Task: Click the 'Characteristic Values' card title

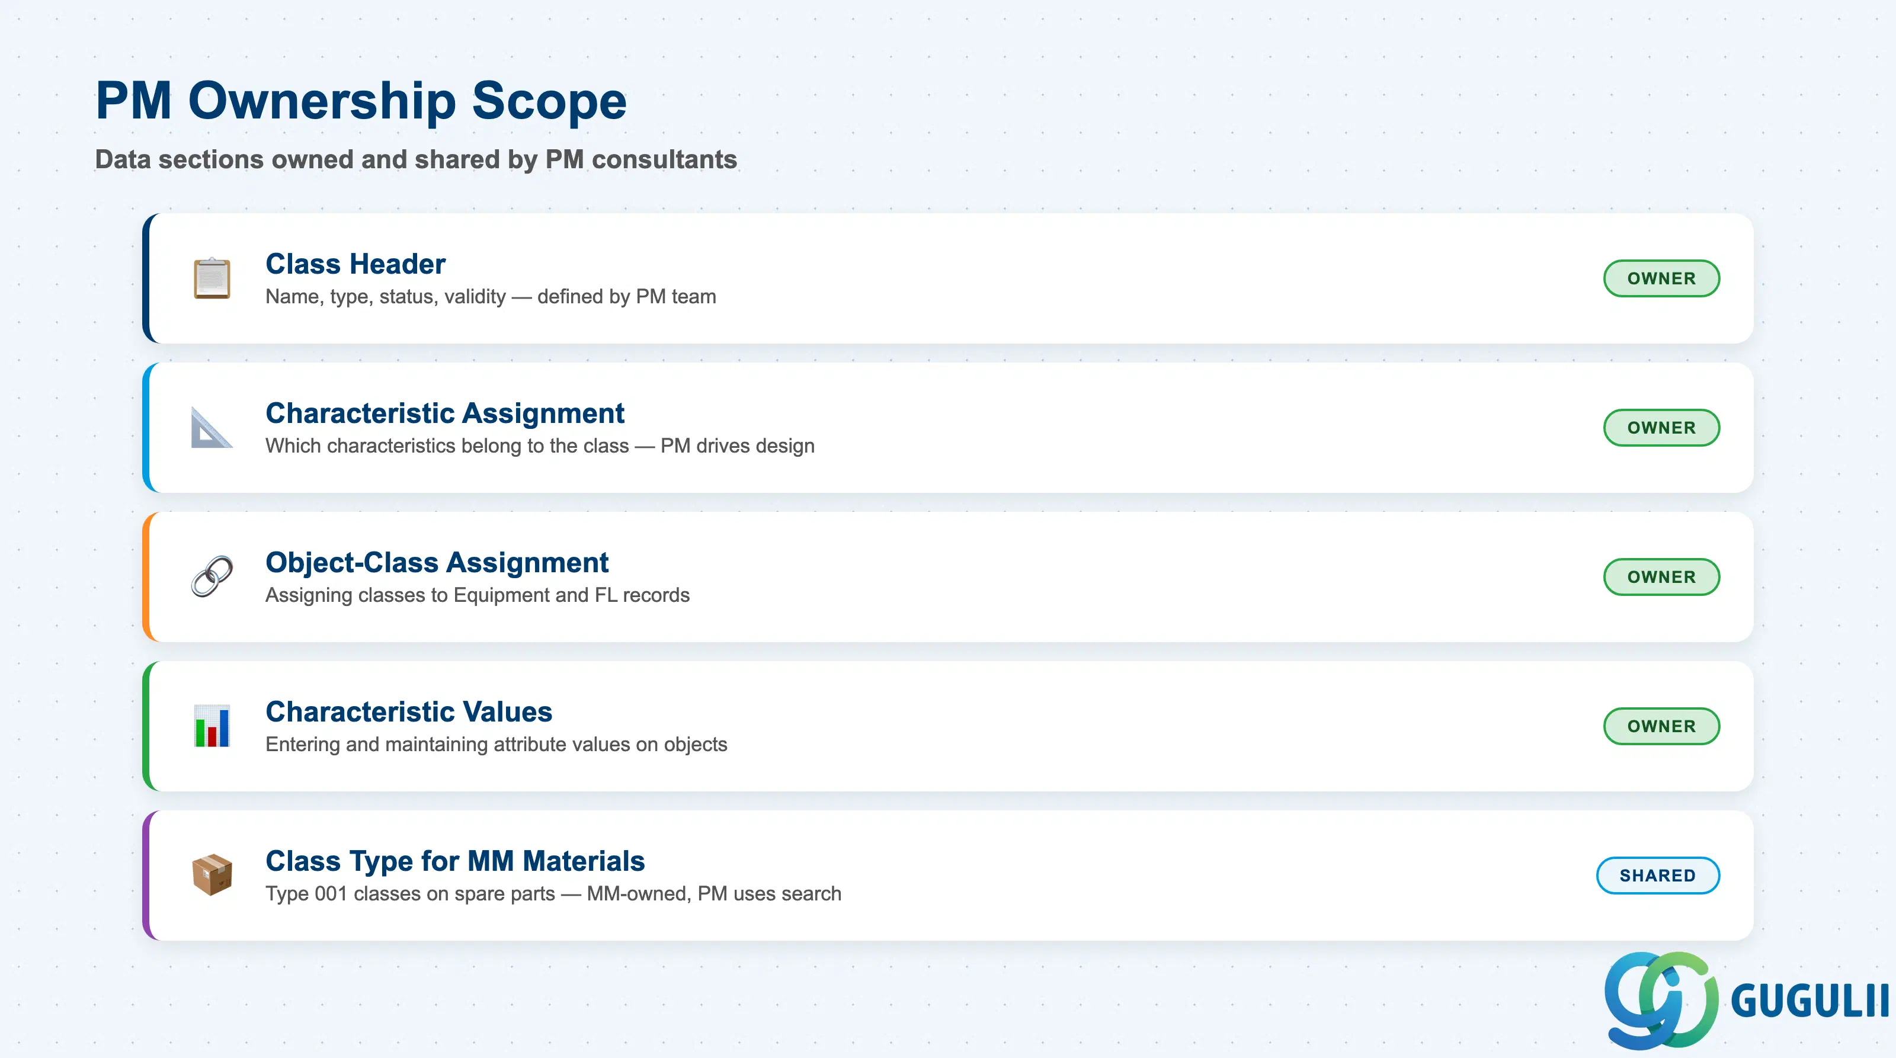Action: (x=408, y=711)
